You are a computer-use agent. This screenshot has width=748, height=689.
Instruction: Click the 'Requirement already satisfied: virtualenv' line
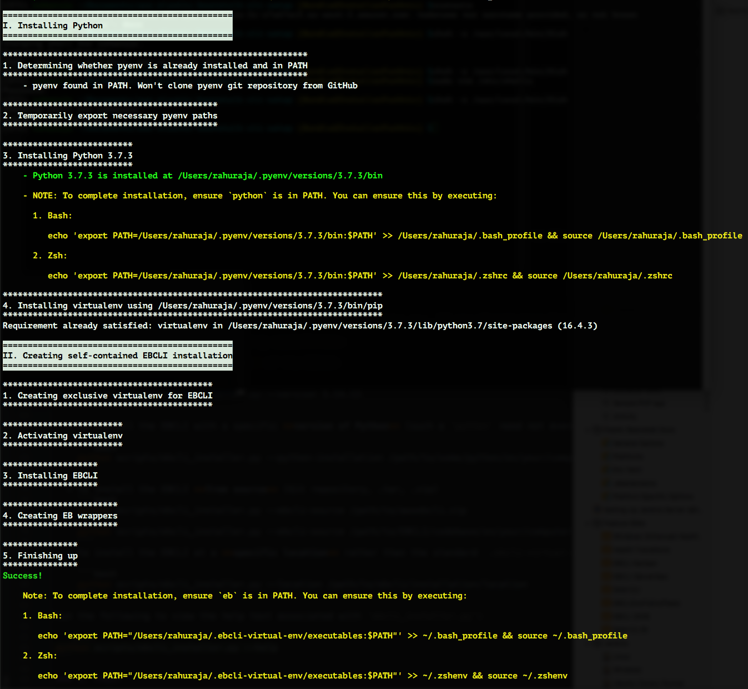pyautogui.click(x=300, y=326)
